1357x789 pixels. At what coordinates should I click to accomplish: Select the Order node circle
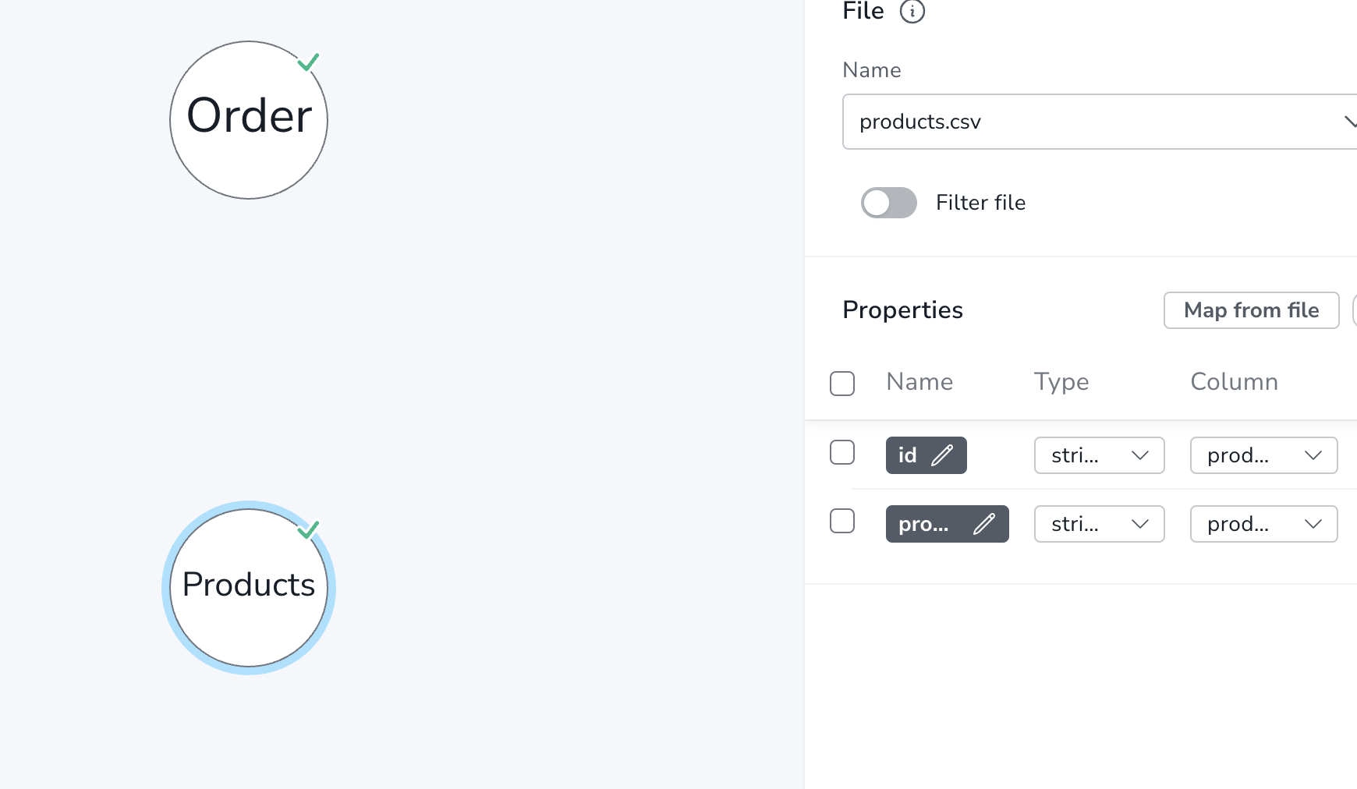[x=249, y=120]
